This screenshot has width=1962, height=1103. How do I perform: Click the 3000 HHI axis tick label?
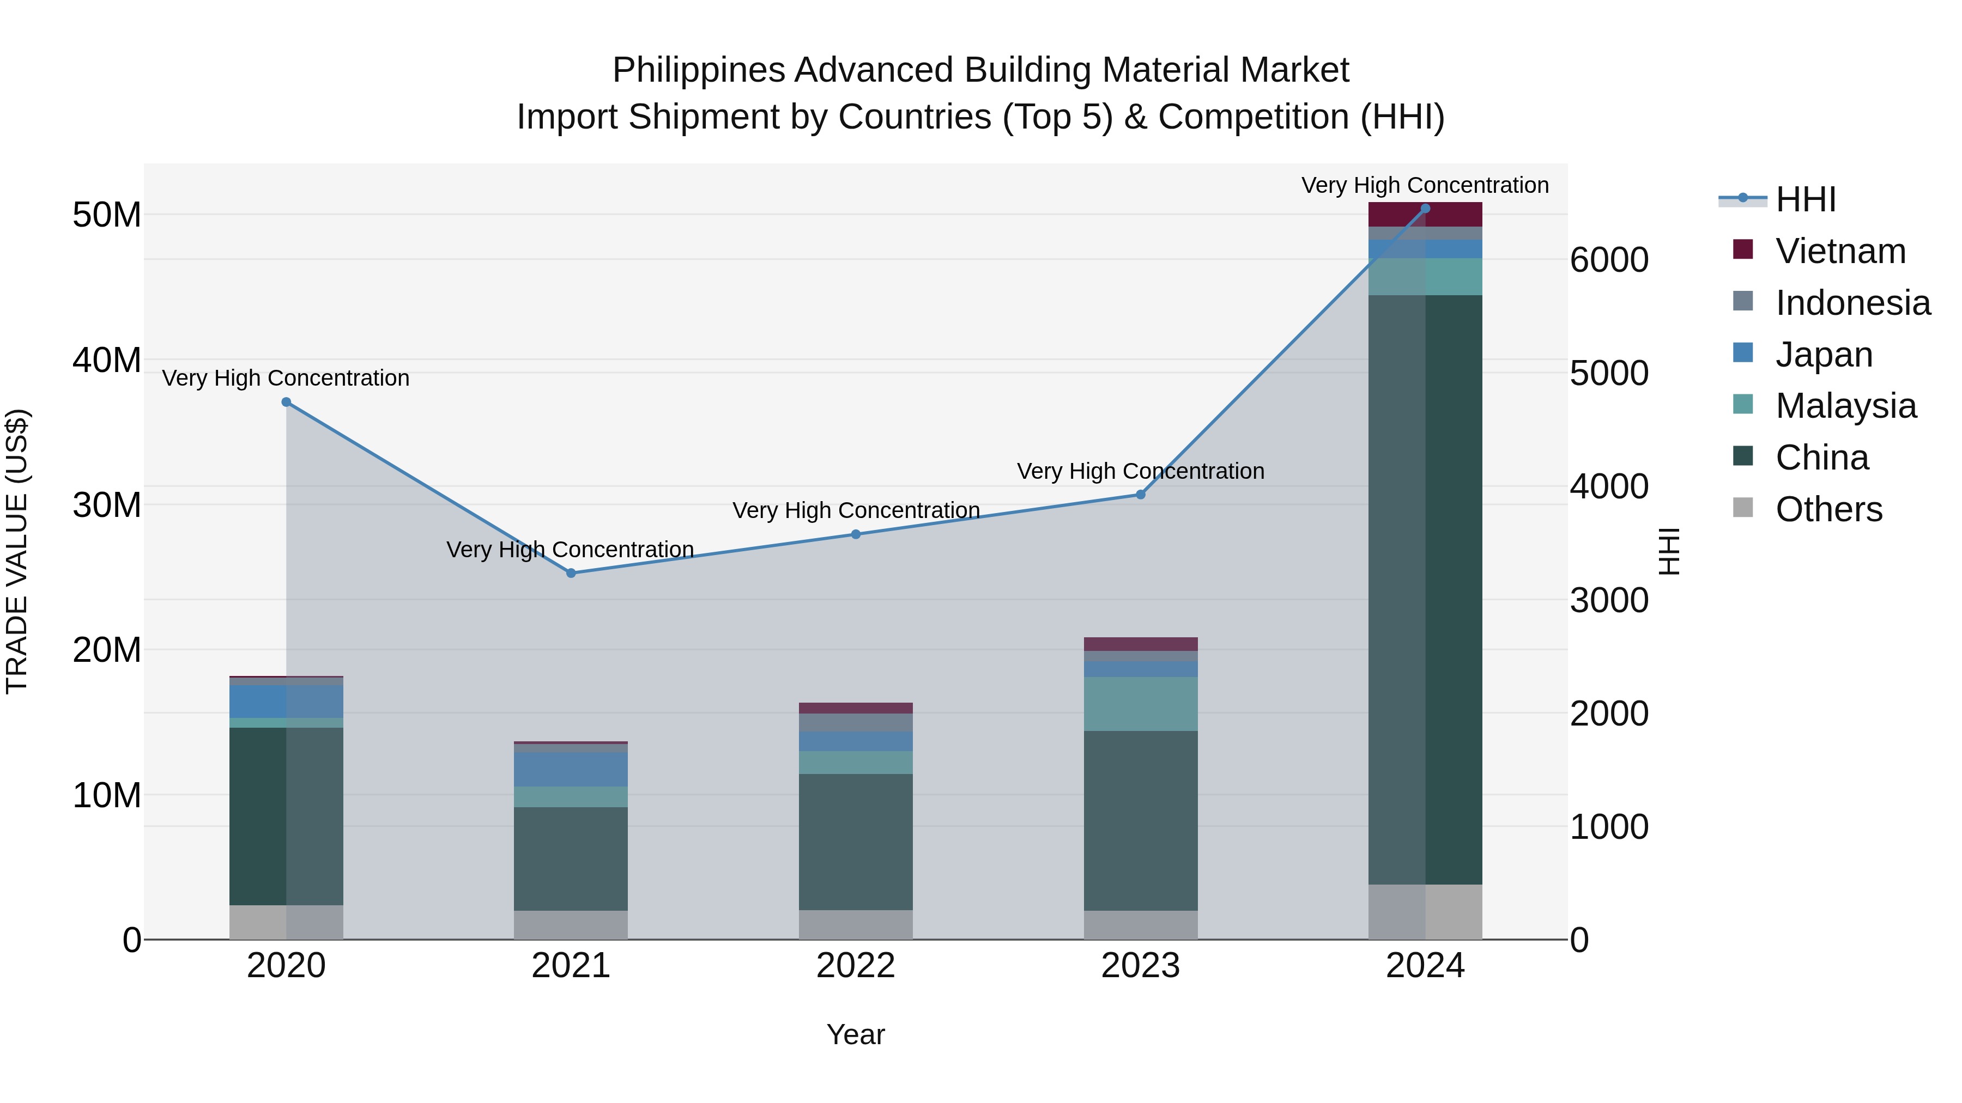[x=1609, y=600]
